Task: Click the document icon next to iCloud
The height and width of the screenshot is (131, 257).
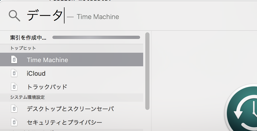Action: click(x=14, y=73)
